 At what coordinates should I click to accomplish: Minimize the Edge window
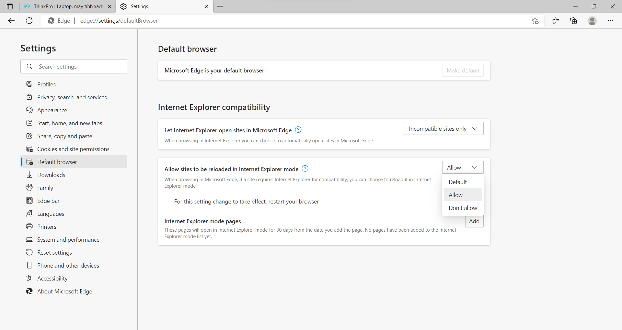click(x=575, y=6)
